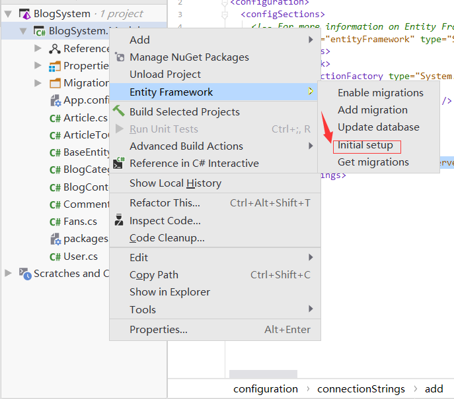Screen dimensions: 454x399
Task: Select User.cs in the project tree
Action: pos(81,257)
